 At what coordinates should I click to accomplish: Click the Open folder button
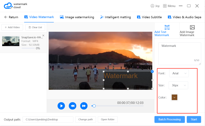108,120
